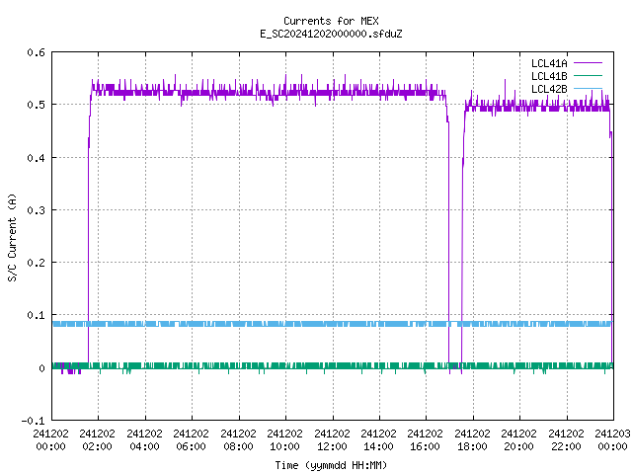Click the 241202 18:00 x-axis tick label

pyautogui.click(x=472, y=440)
